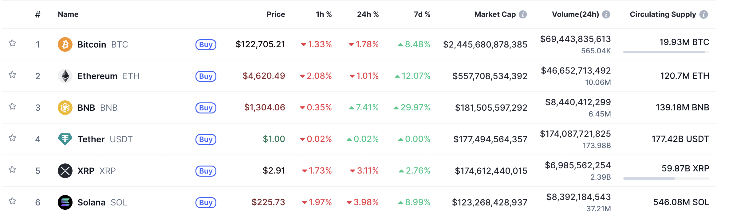The width and height of the screenshot is (729, 222).
Task: Star Solana to favorite it
Action: click(x=13, y=202)
